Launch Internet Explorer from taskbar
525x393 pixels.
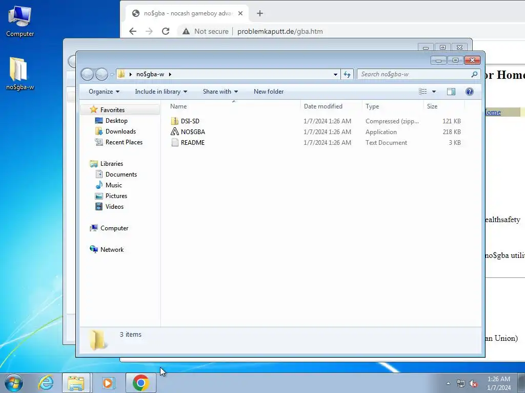(46, 383)
